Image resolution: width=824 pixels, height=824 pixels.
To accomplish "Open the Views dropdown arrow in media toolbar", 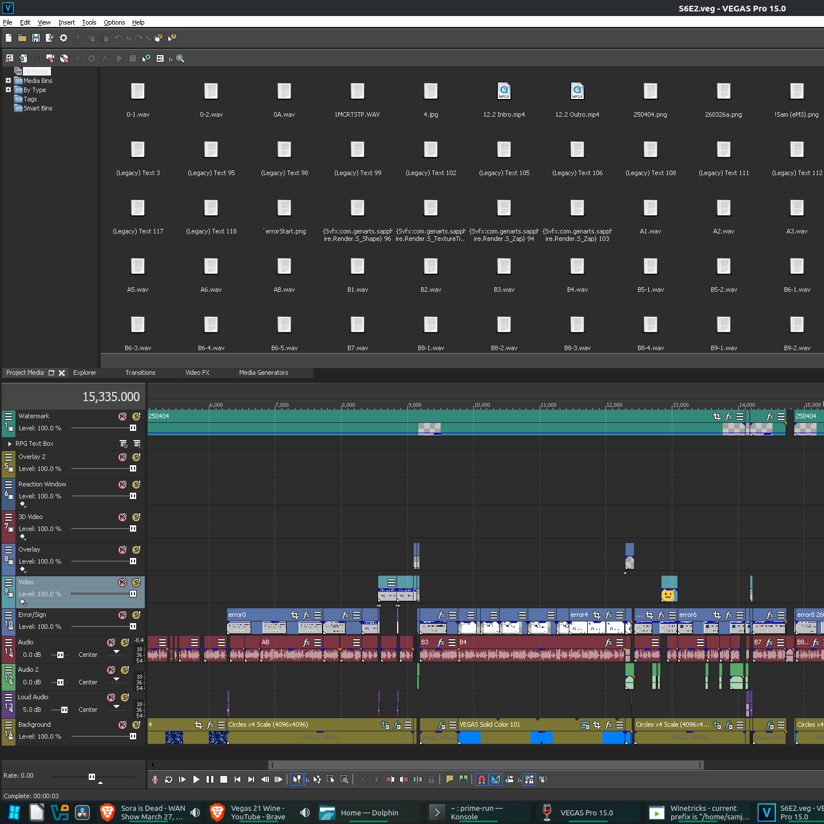I will coord(171,59).
